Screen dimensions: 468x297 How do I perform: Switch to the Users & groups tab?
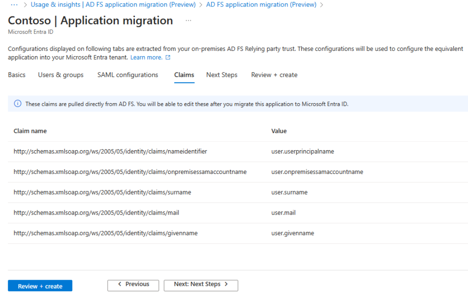click(61, 75)
